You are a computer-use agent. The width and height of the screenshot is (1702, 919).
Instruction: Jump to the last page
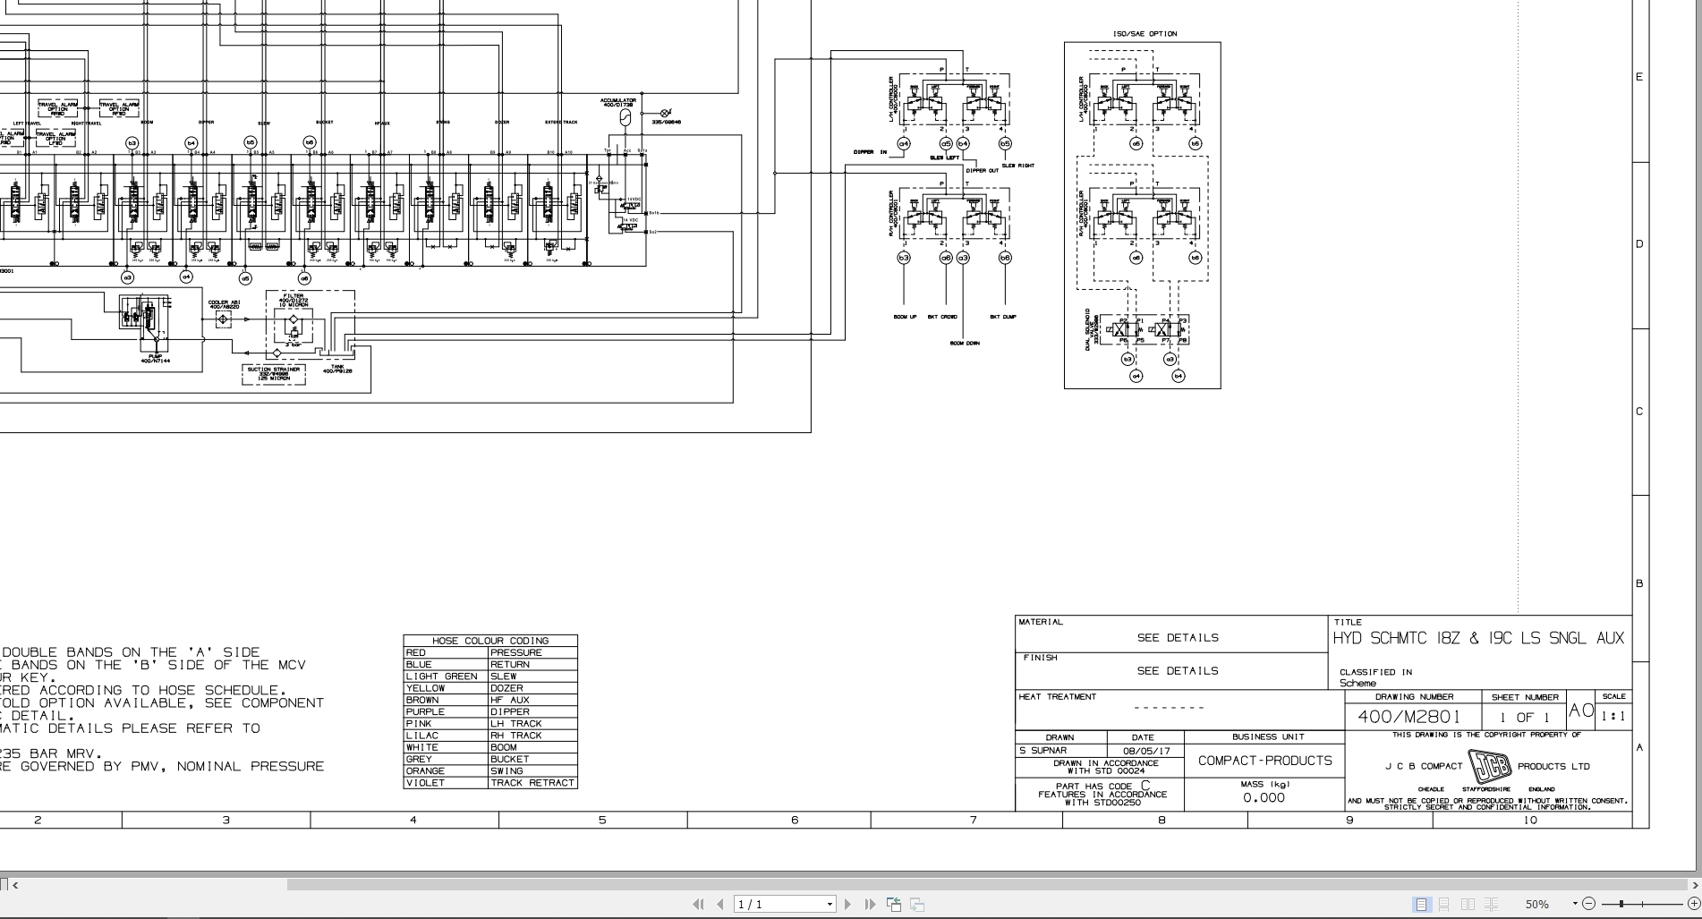[x=868, y=904]
